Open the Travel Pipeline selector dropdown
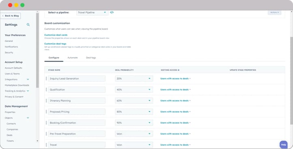Viewport: 293px width, 149px height. 92,12
